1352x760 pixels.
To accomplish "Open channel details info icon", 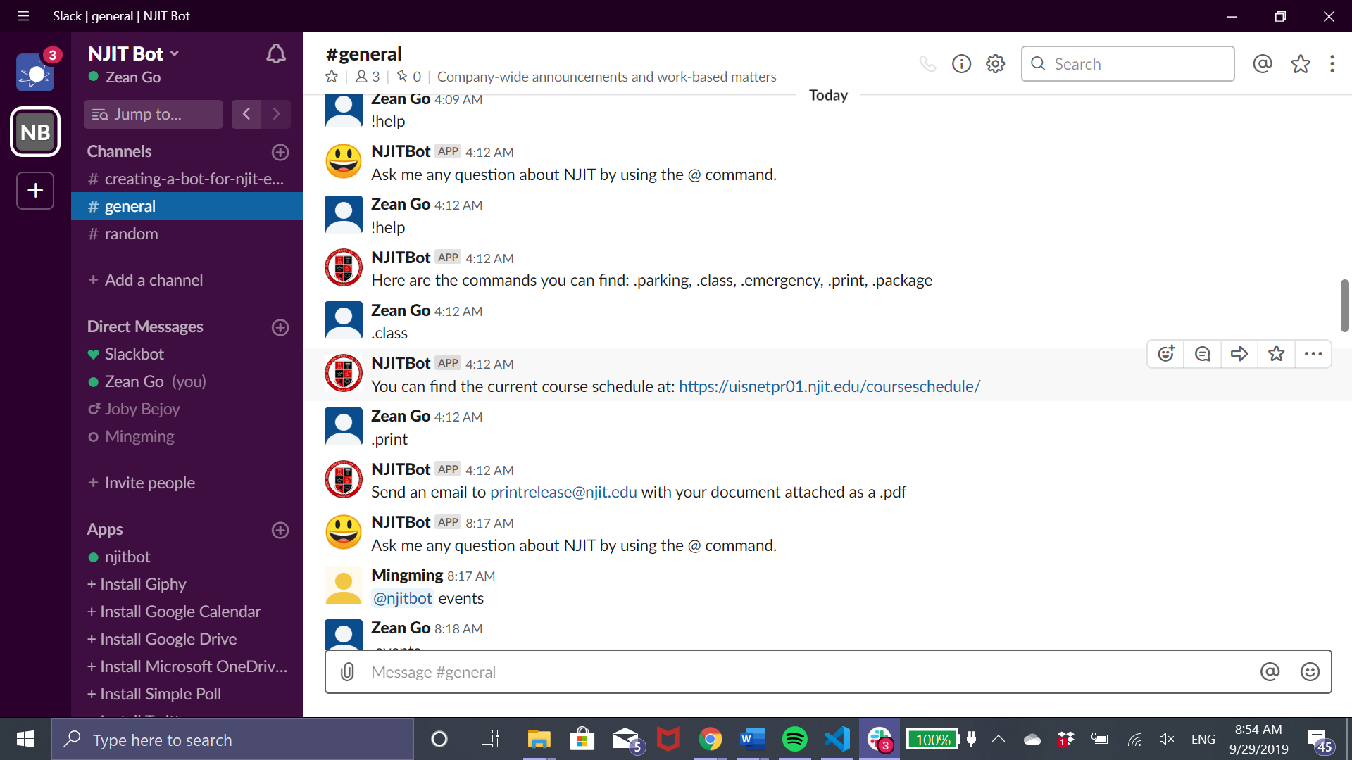I will point(961,64).
